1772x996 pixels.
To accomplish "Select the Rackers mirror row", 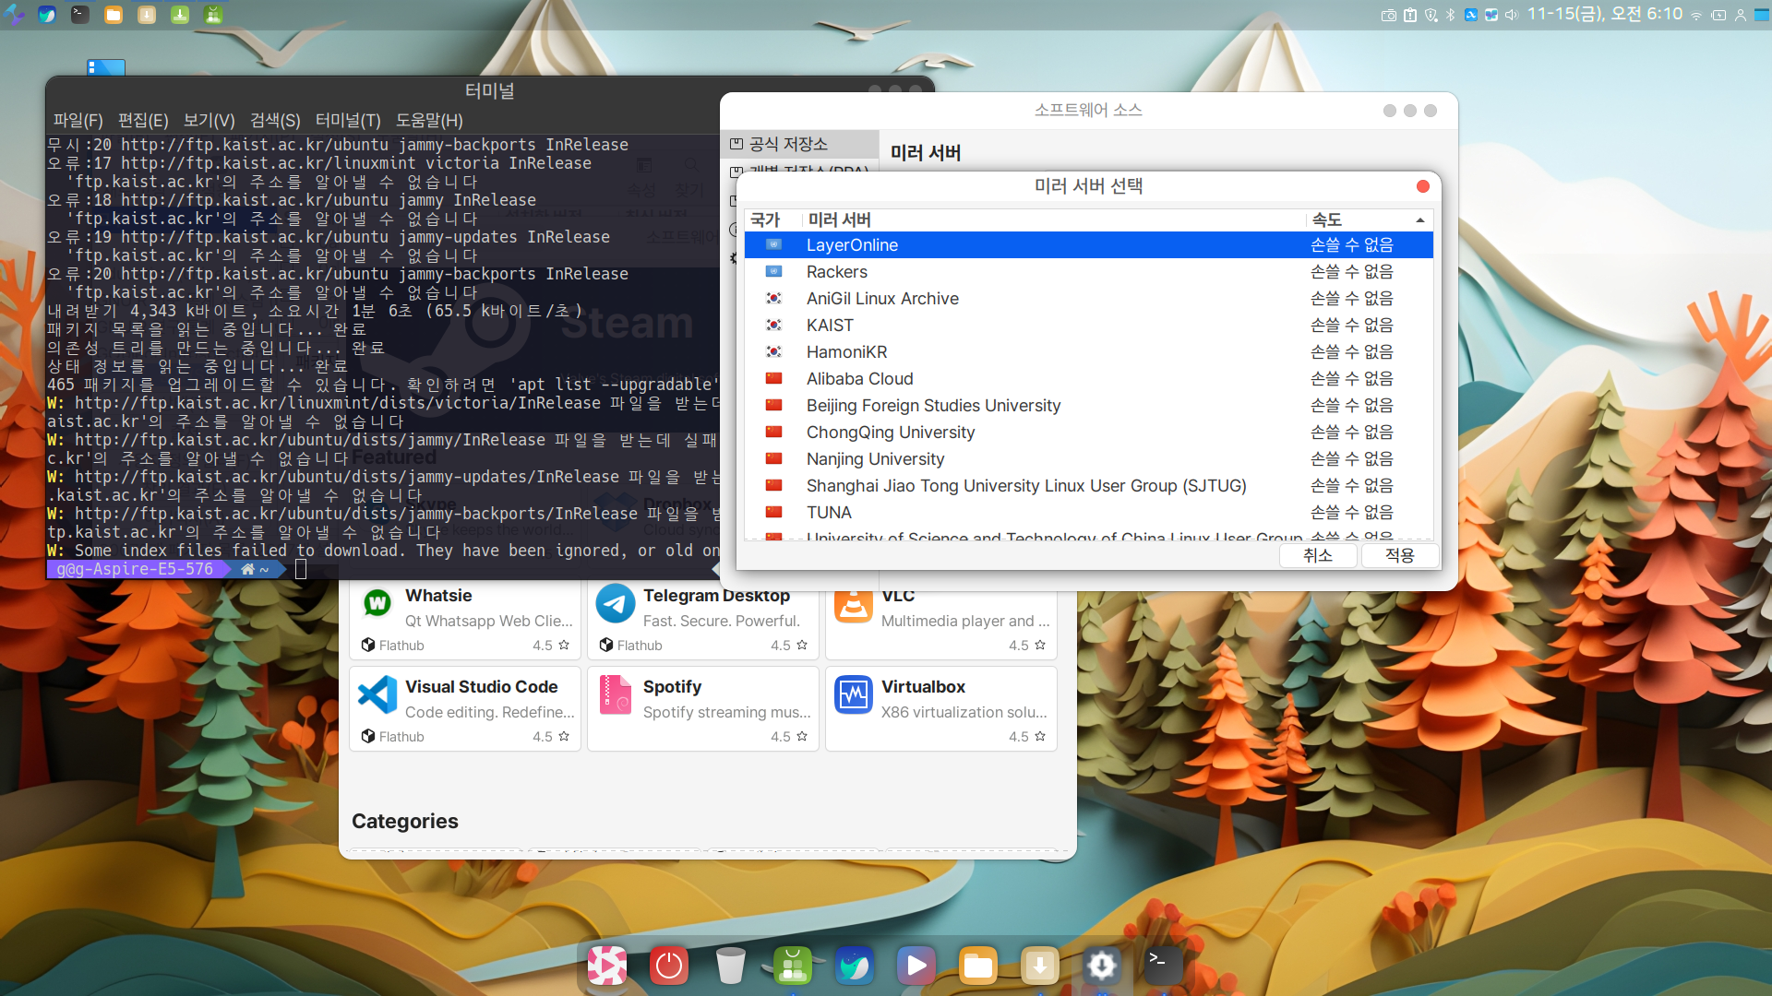I will pos(1089,272).
